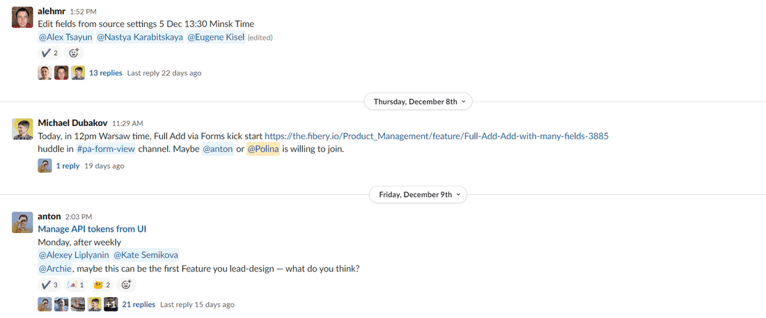Viewport: 766px width, 318px height.
Task: Open the 21 replies thread
Action: point(138,305)
